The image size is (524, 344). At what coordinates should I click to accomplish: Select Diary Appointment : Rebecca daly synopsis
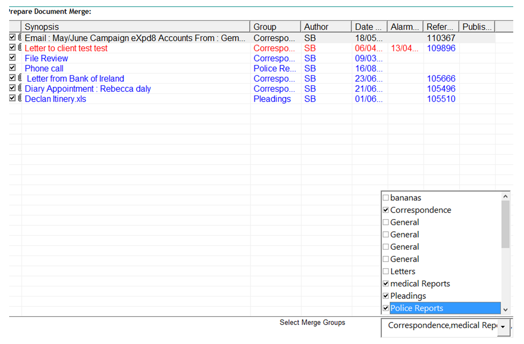point(88,89)
